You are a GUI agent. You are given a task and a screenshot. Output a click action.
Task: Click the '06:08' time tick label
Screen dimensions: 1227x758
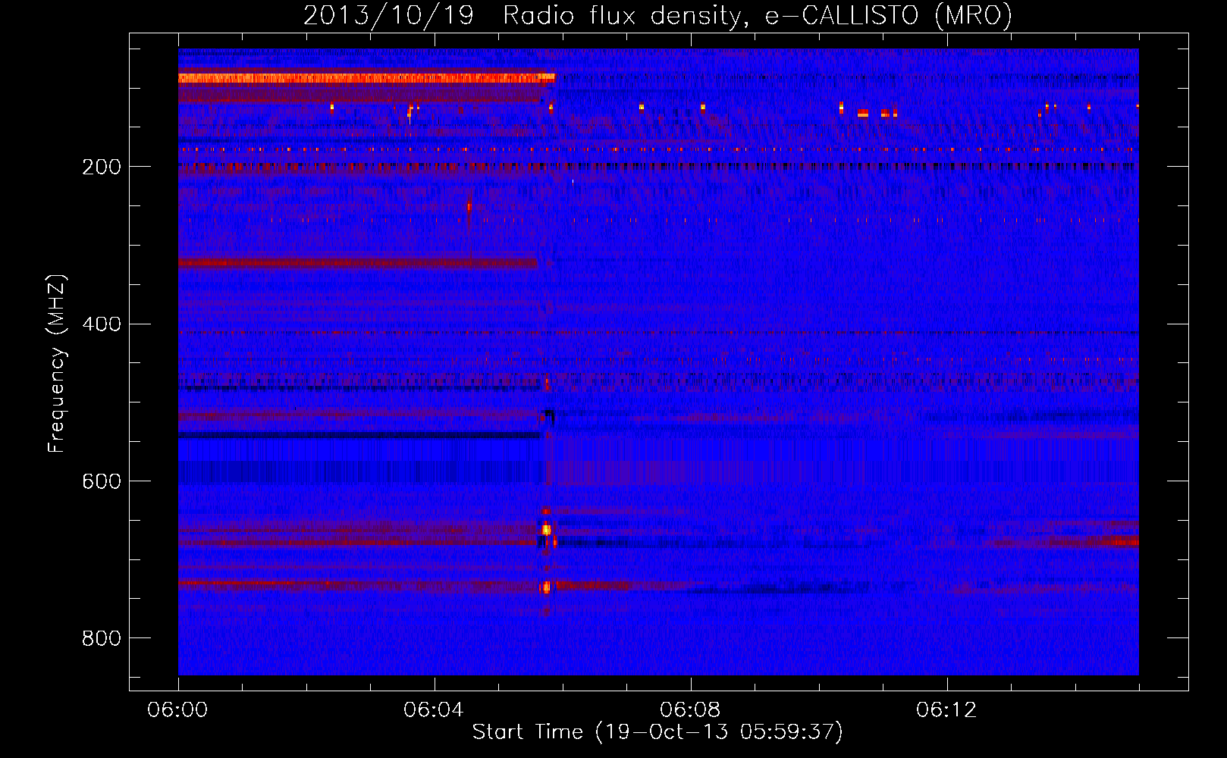pyautogui.click(x=690, y=710)
